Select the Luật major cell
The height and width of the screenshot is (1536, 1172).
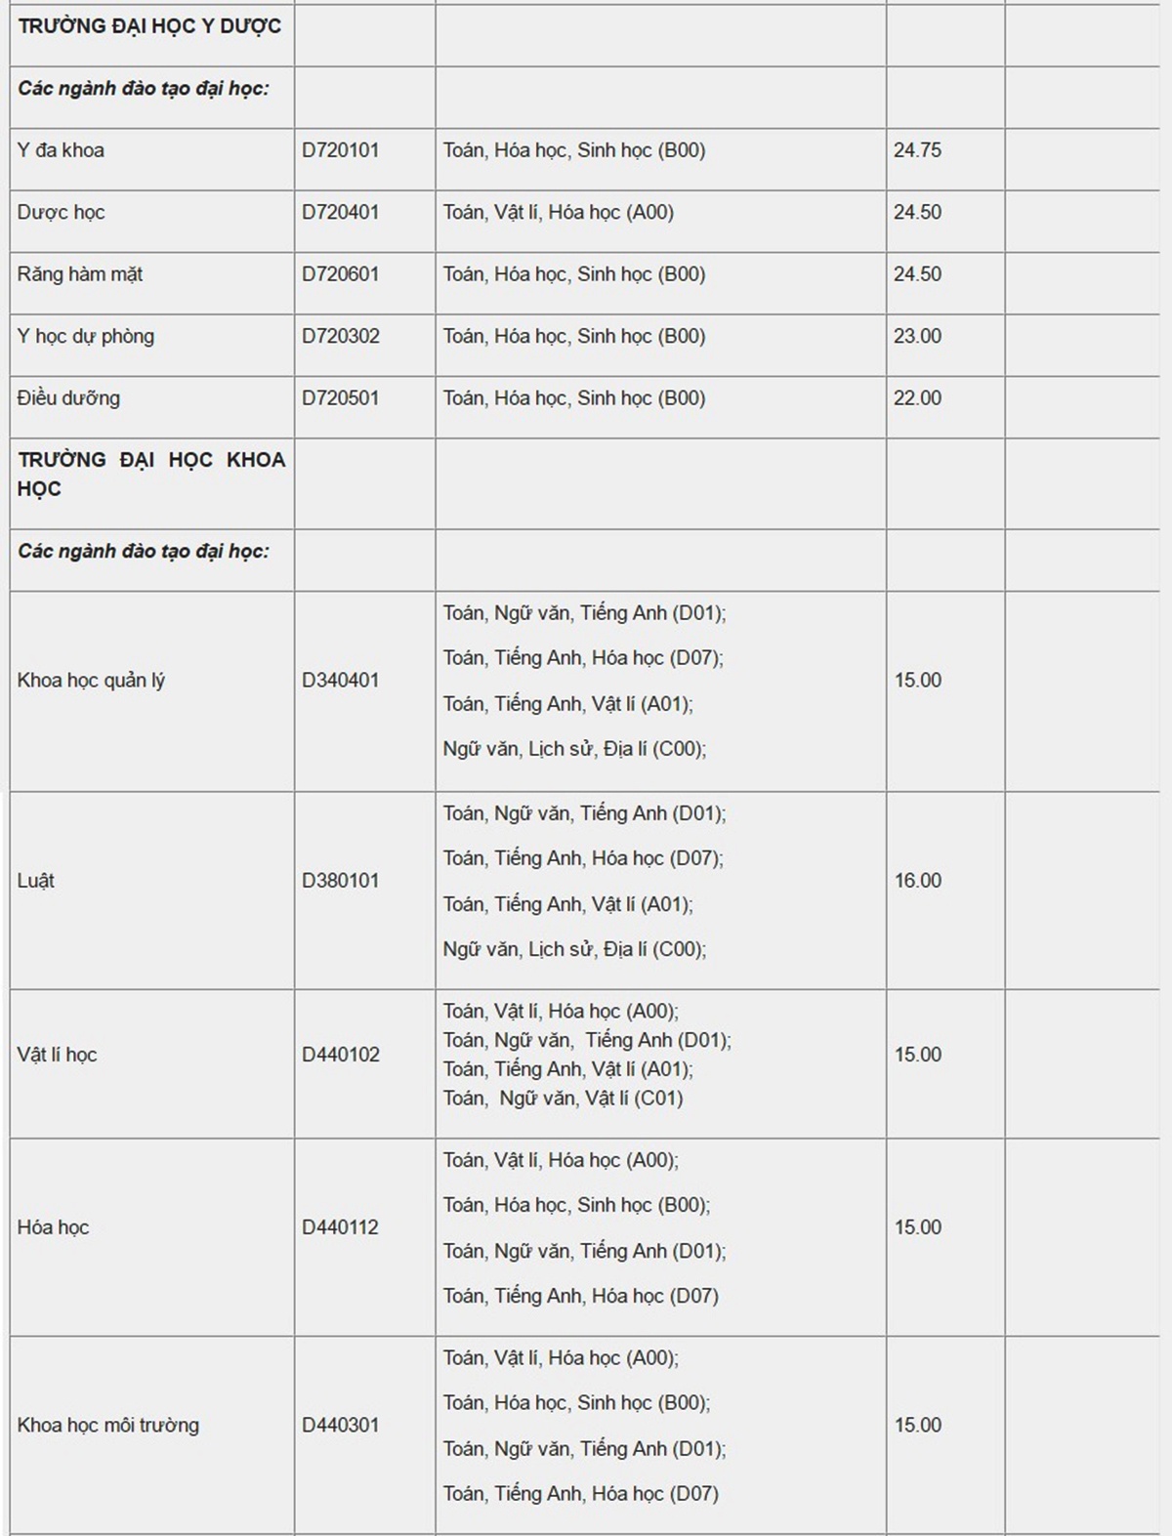tap(36, 881)
